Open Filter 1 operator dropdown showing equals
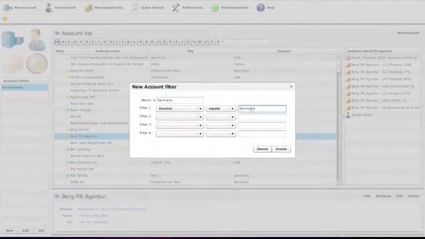 click(221, 109)
